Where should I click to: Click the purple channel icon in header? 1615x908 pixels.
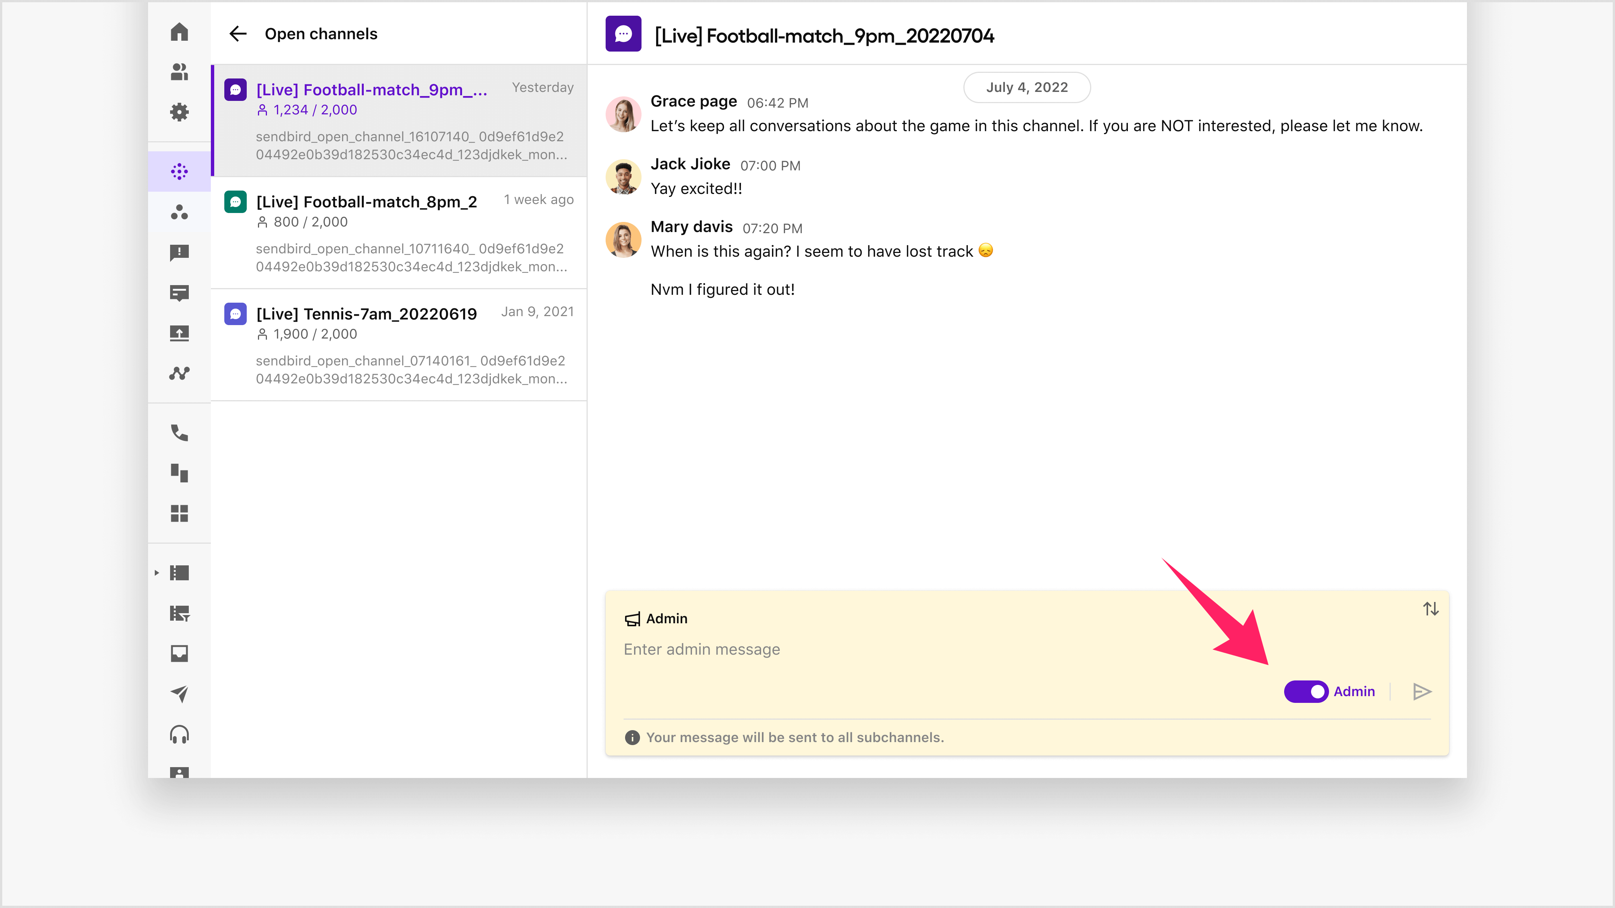(x=623, y=34)
